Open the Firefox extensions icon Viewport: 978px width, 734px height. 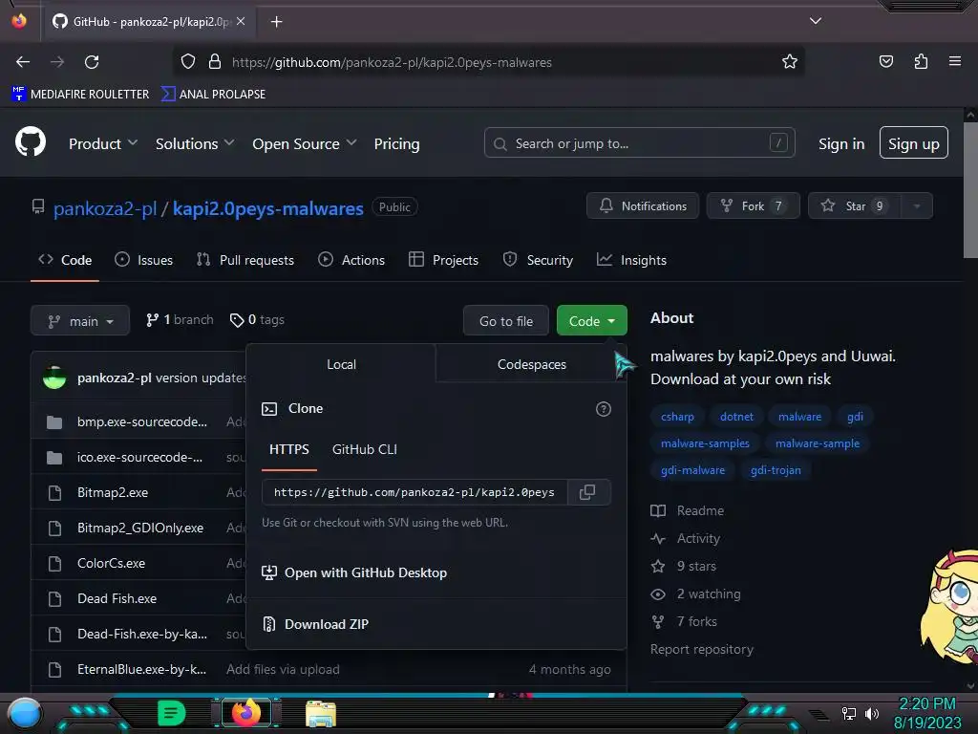(x=921, y=62)
